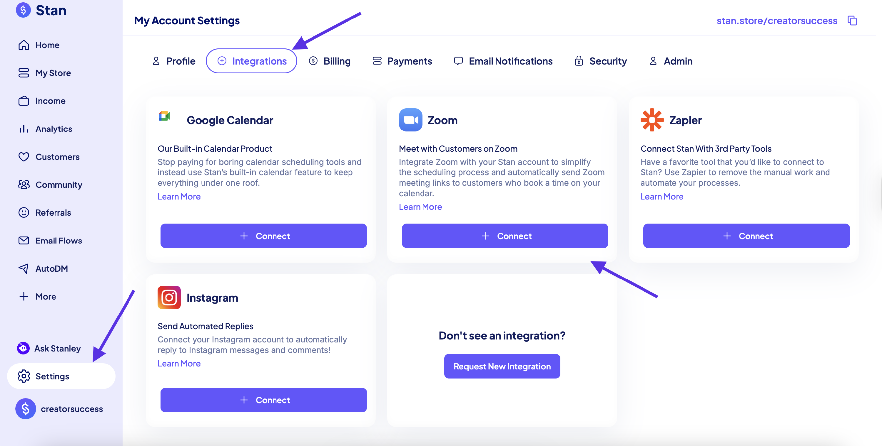Connect the Instagram integration
The width and height of the screenshot is (882, 446).
263,400
